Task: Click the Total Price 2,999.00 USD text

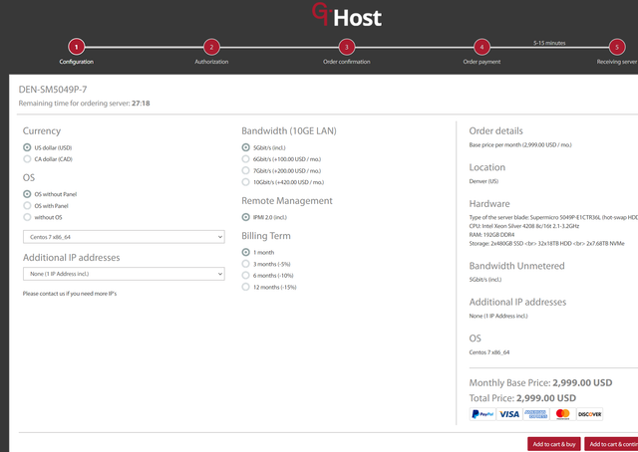Action: 522,398
